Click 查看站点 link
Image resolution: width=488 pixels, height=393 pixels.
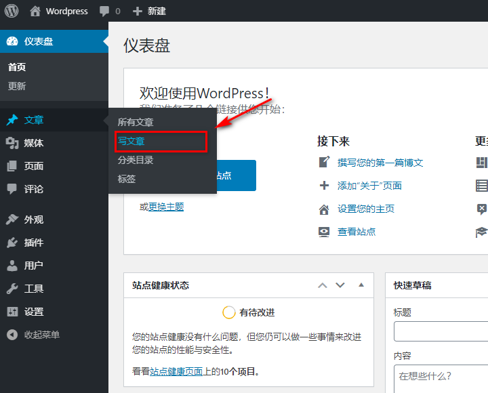[x=357, y=232]
